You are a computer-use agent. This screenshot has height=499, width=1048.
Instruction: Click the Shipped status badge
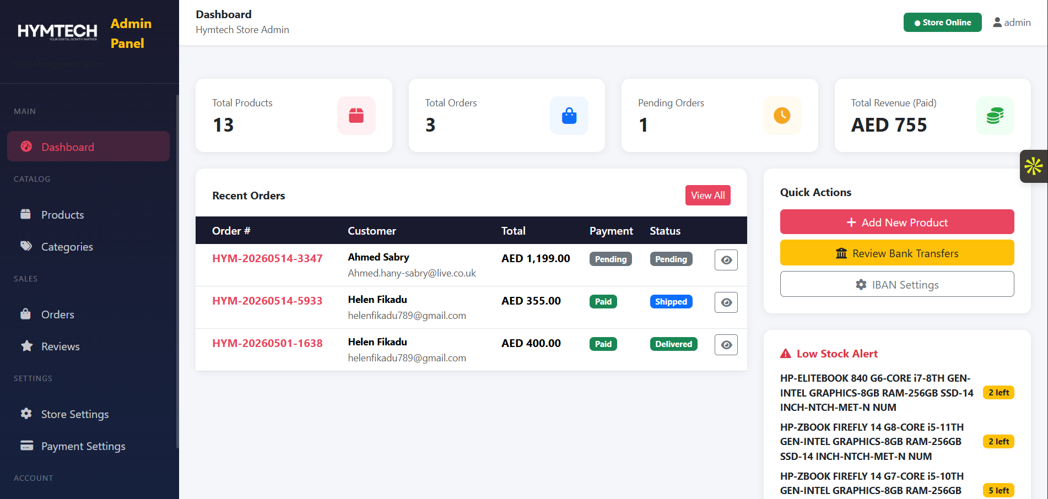[671, 301]
